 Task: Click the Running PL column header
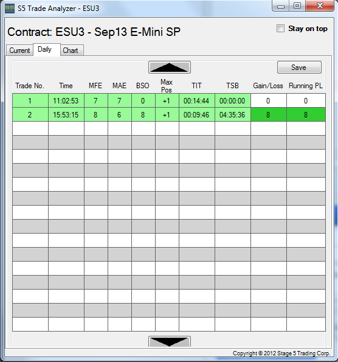point(306,86)
